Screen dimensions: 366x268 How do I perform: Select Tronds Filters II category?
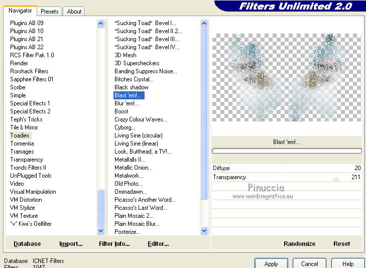[x=28, y=168]
